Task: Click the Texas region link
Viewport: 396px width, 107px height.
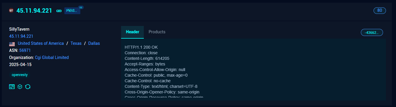Action: pyautogui.click(x=76, y=43)
